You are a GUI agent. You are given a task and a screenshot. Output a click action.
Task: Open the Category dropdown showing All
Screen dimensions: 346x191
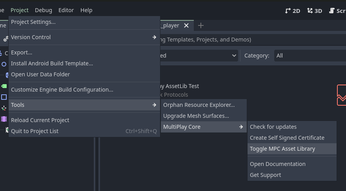(x=310, y=56)
